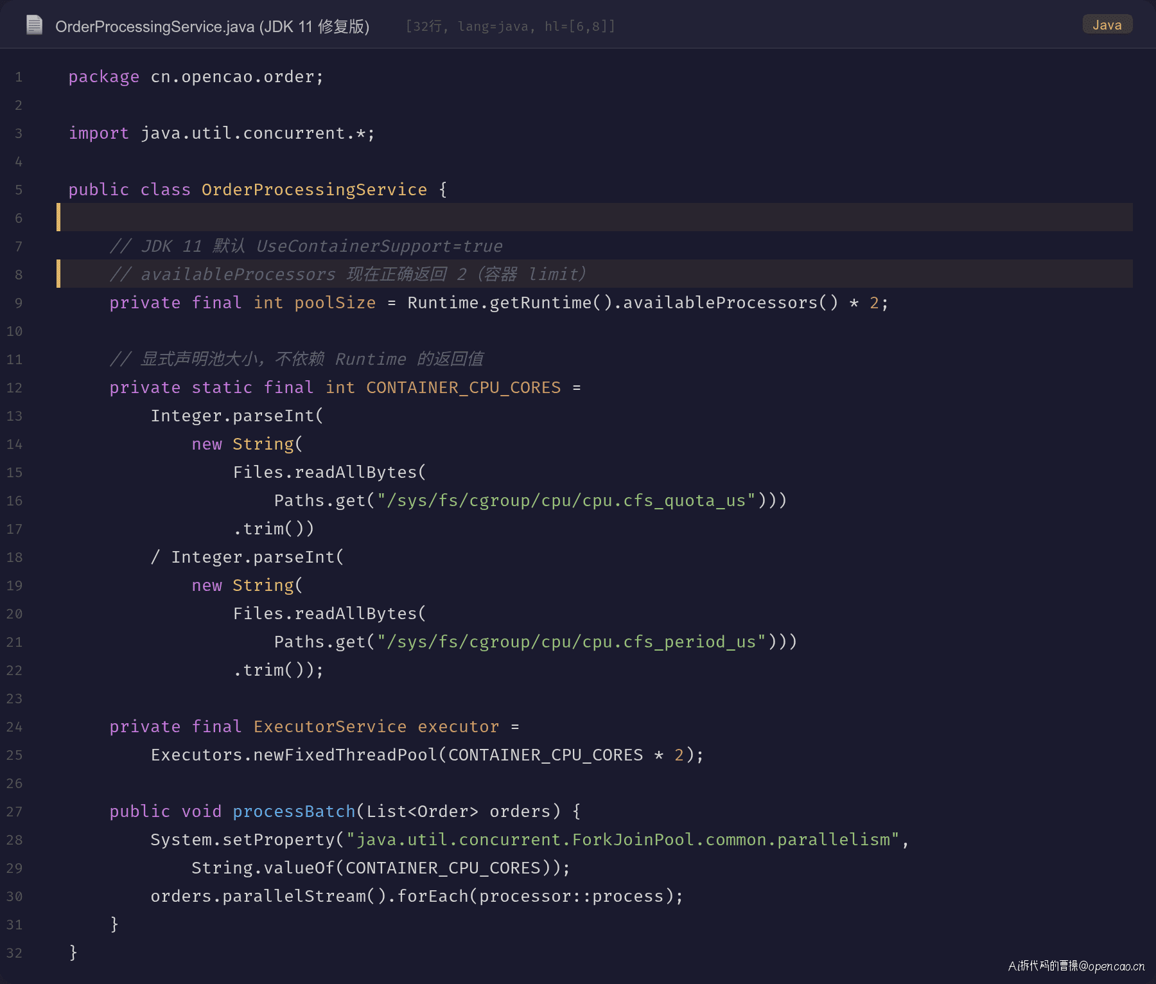The image size is (1156, 984).
Task: Click 'new String(' on line 14
Action: (247, 444)
